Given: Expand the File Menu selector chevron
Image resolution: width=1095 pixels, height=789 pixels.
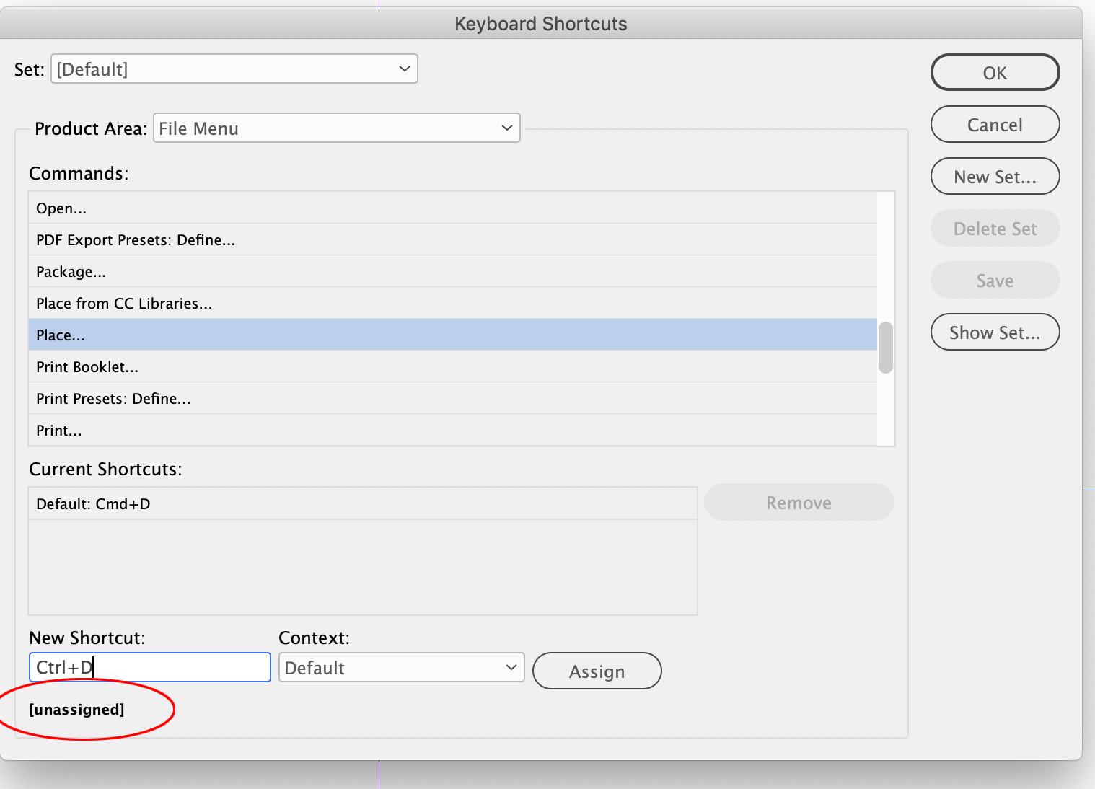Looking at the screenshot, I should [x=506, y=128].
